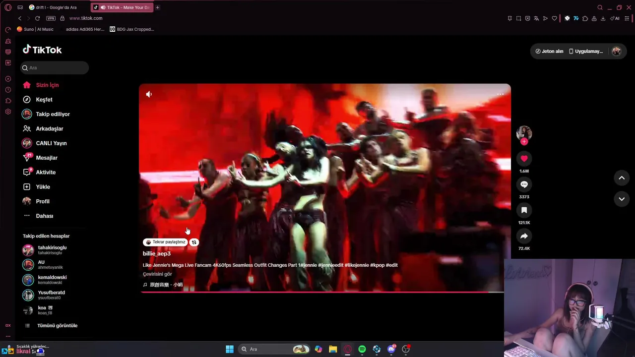Like the video with the heart icon
The image size is (635, 357).
click(x=524, y=159)
